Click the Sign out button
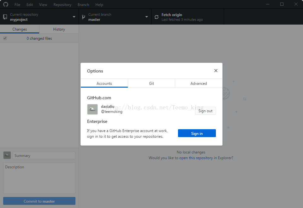The width and height of the screenshot is (303, 208). (x=205, y=111)
